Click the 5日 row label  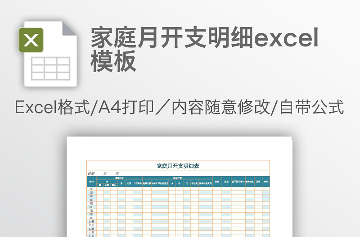(x=91, y=203)
